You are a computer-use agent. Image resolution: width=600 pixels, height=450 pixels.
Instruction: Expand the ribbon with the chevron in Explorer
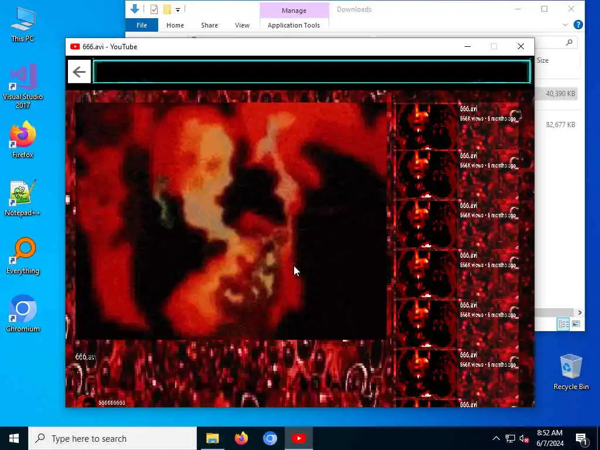click(x=565, y=25)
